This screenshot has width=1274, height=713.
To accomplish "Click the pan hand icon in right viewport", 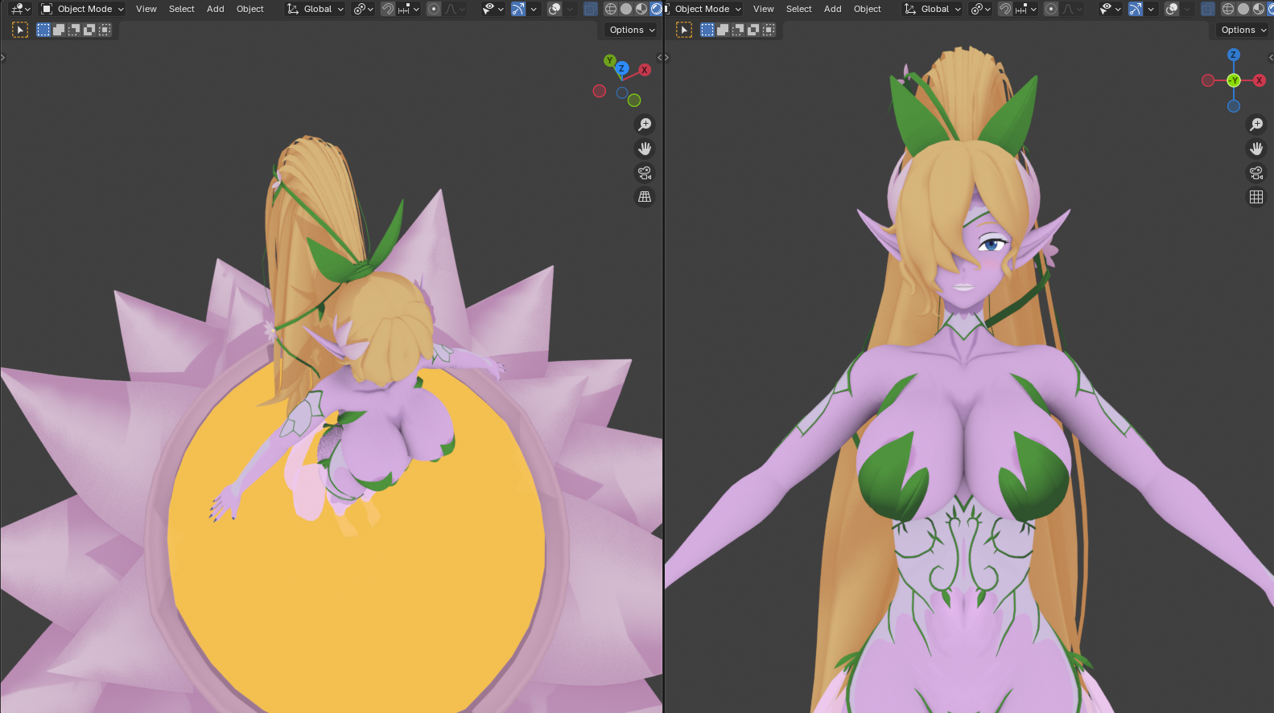I will pos(1256,149).
